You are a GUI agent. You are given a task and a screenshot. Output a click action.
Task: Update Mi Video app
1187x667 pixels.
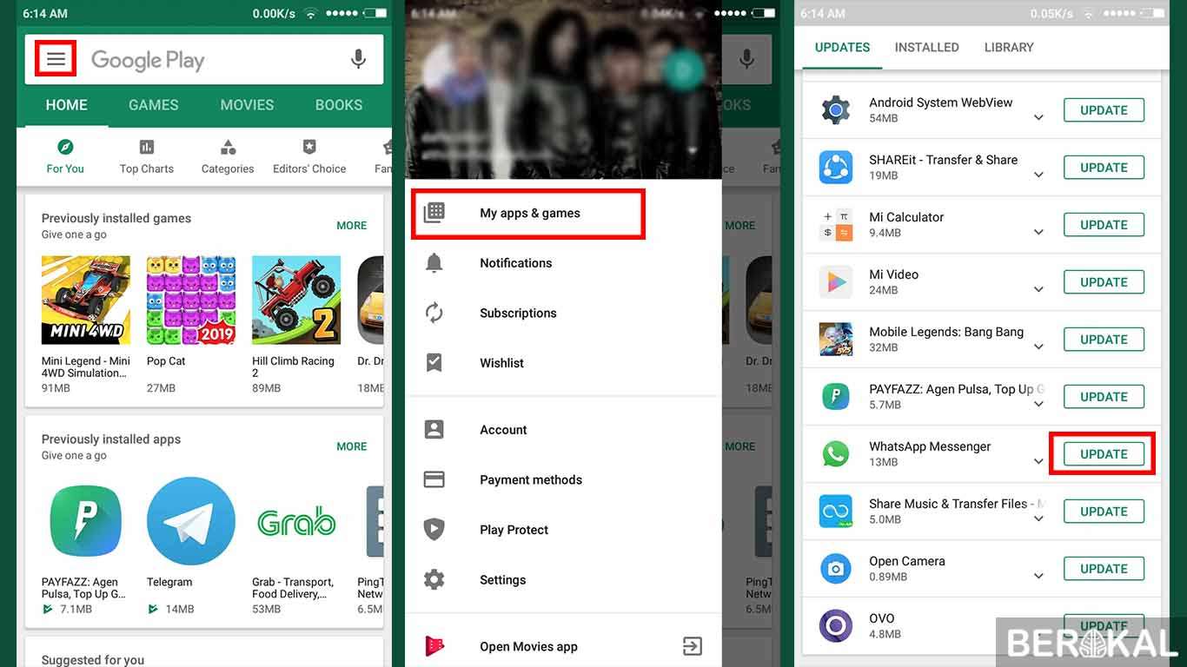pos(1104,282)
